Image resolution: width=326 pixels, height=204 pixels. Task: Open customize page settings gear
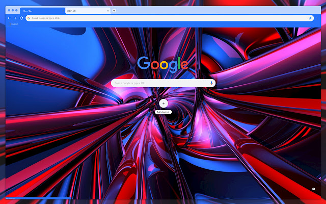coord(313,189)
